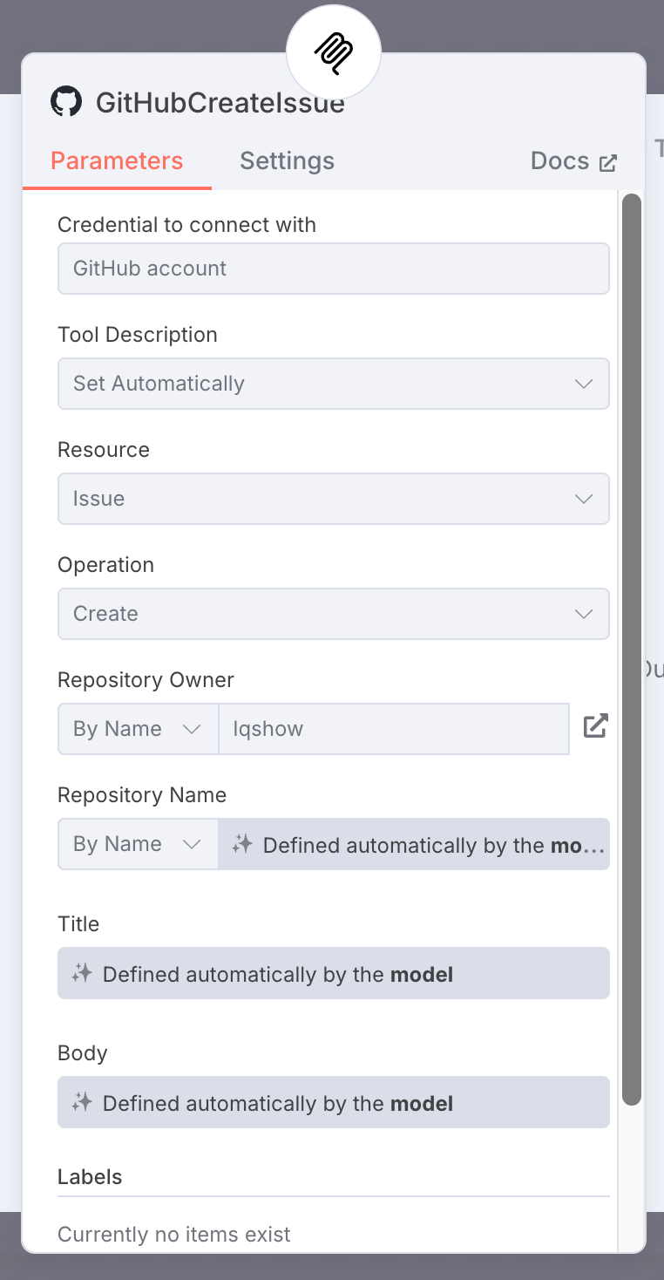Image resolution: width=664 pixels, height=1280 pixels.
Task: Click the GitHub logo beside GitHubCreateIssue
Action: [x=66, y=102]
